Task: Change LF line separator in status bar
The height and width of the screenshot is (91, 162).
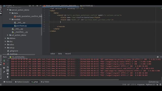Action: tap(128, 85)
